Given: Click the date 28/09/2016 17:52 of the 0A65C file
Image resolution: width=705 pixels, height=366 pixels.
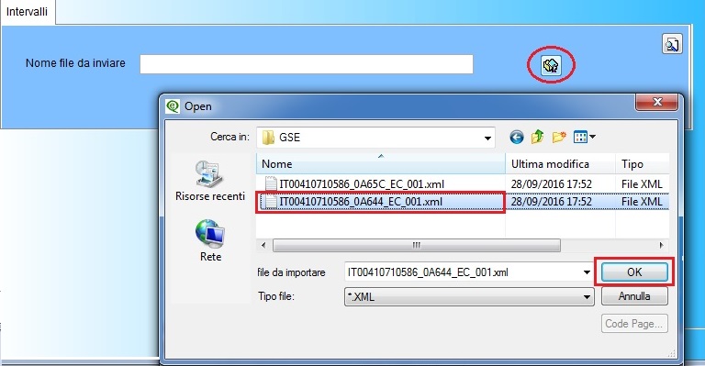Looking at the screenshot, I should 551,184.
